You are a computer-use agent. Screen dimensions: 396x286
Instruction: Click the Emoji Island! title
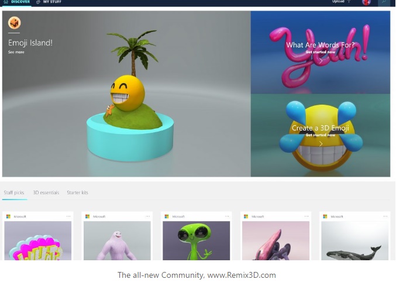[30, 43]
